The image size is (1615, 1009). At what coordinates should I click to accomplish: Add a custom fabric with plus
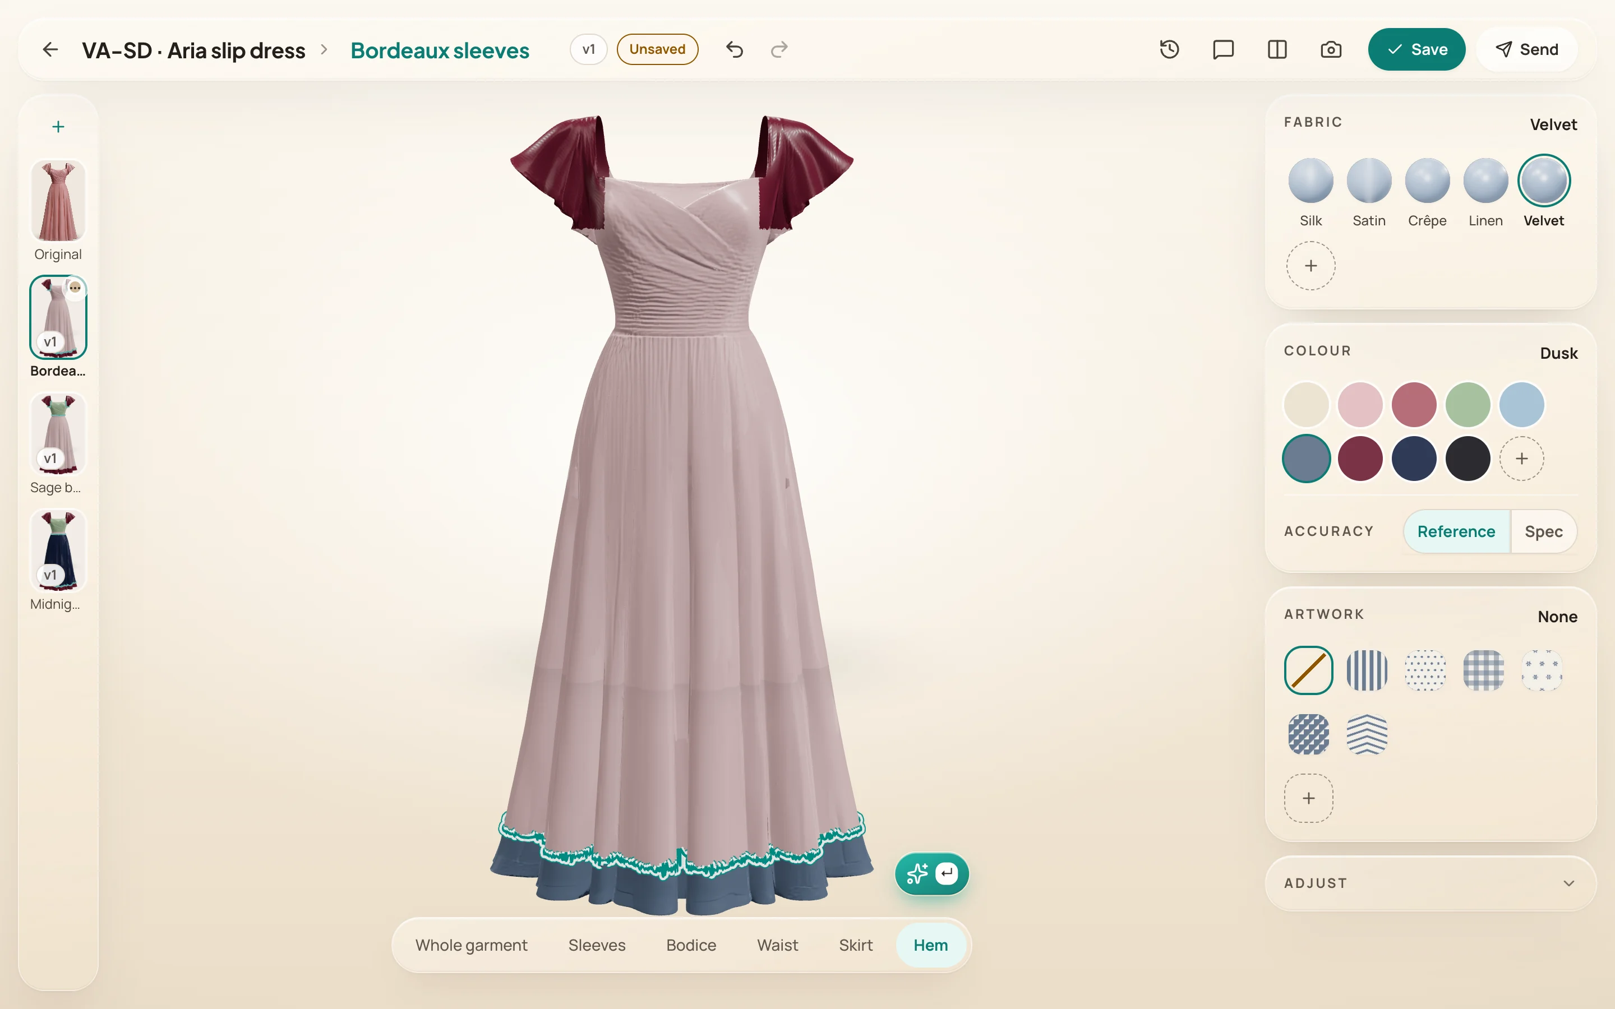point(1311,266)
